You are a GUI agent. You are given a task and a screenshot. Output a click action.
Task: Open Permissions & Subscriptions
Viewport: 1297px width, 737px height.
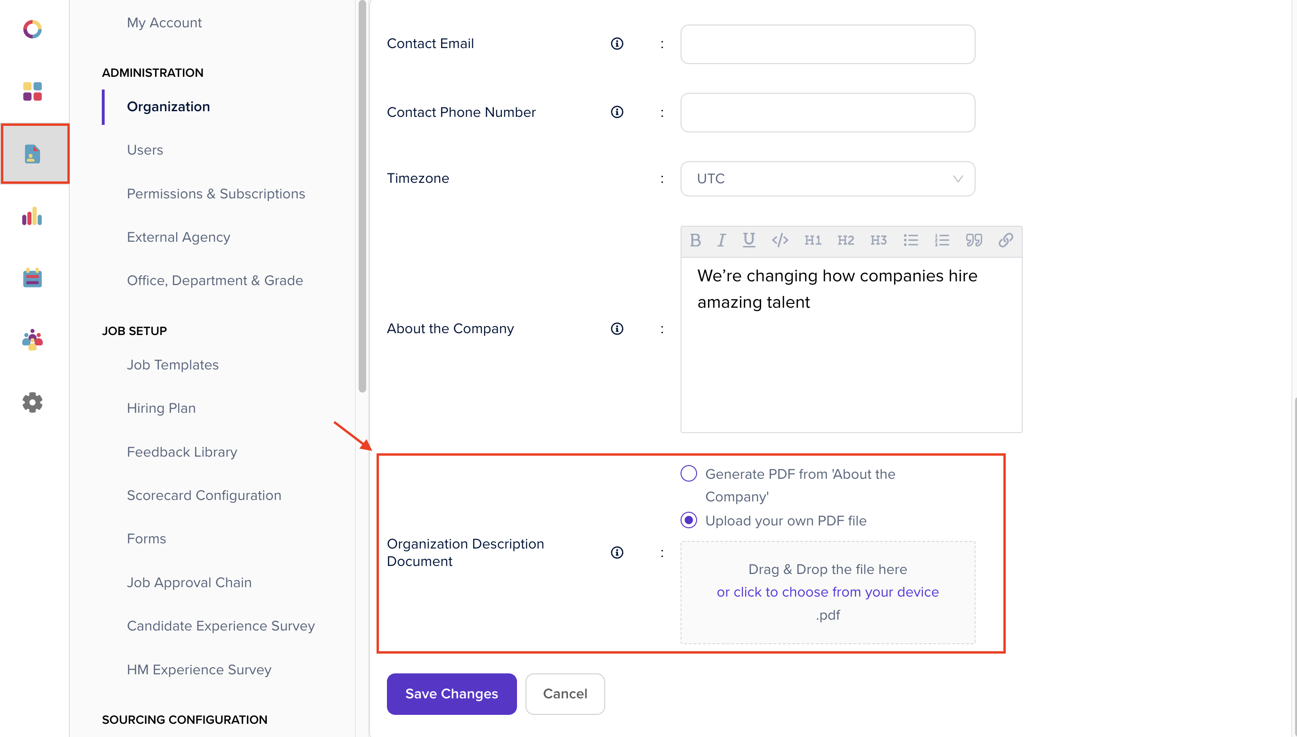(x=216, y=194)
